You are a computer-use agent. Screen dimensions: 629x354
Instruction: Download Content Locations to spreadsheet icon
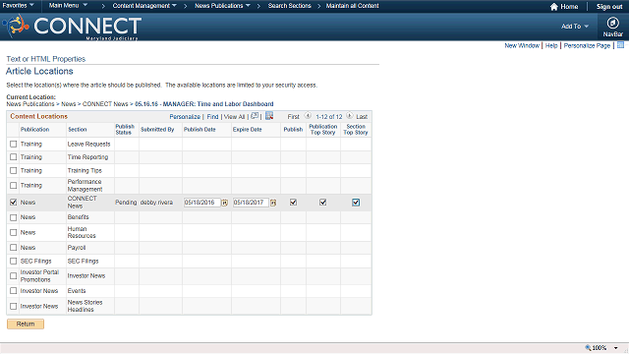point(269,116)
